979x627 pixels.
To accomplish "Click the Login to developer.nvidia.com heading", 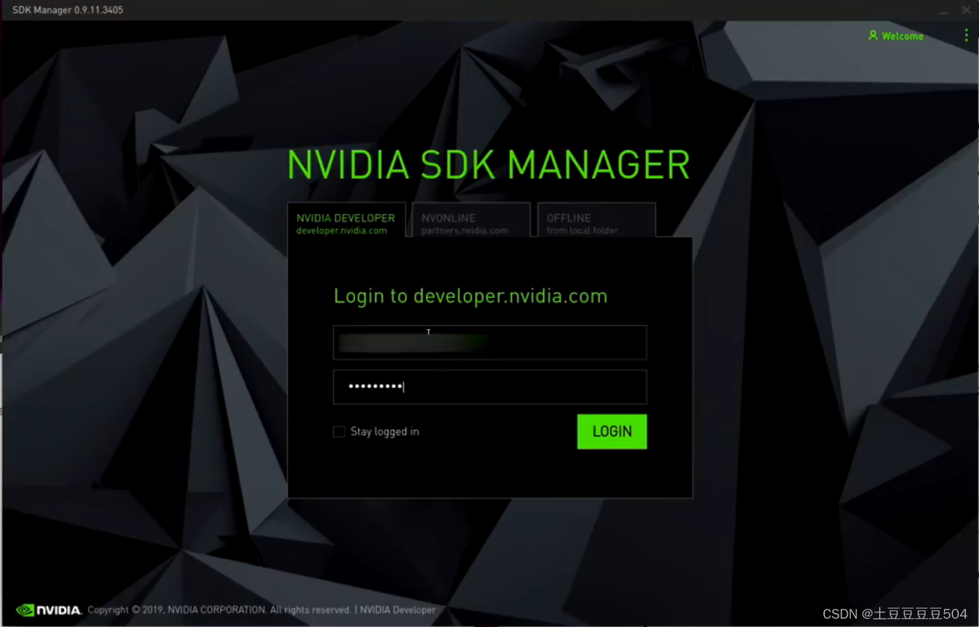I will coord(471,296).
